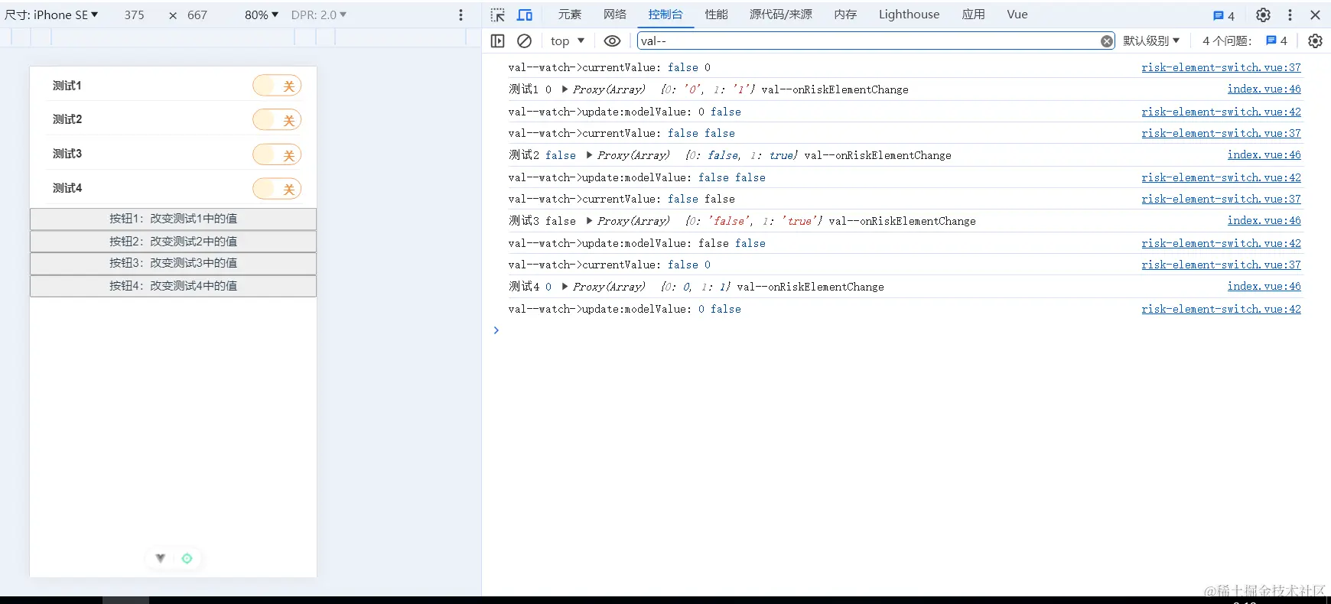Open device toolbar more options
This screenshot has width=1331, height=604.
(x=460, y=15)
